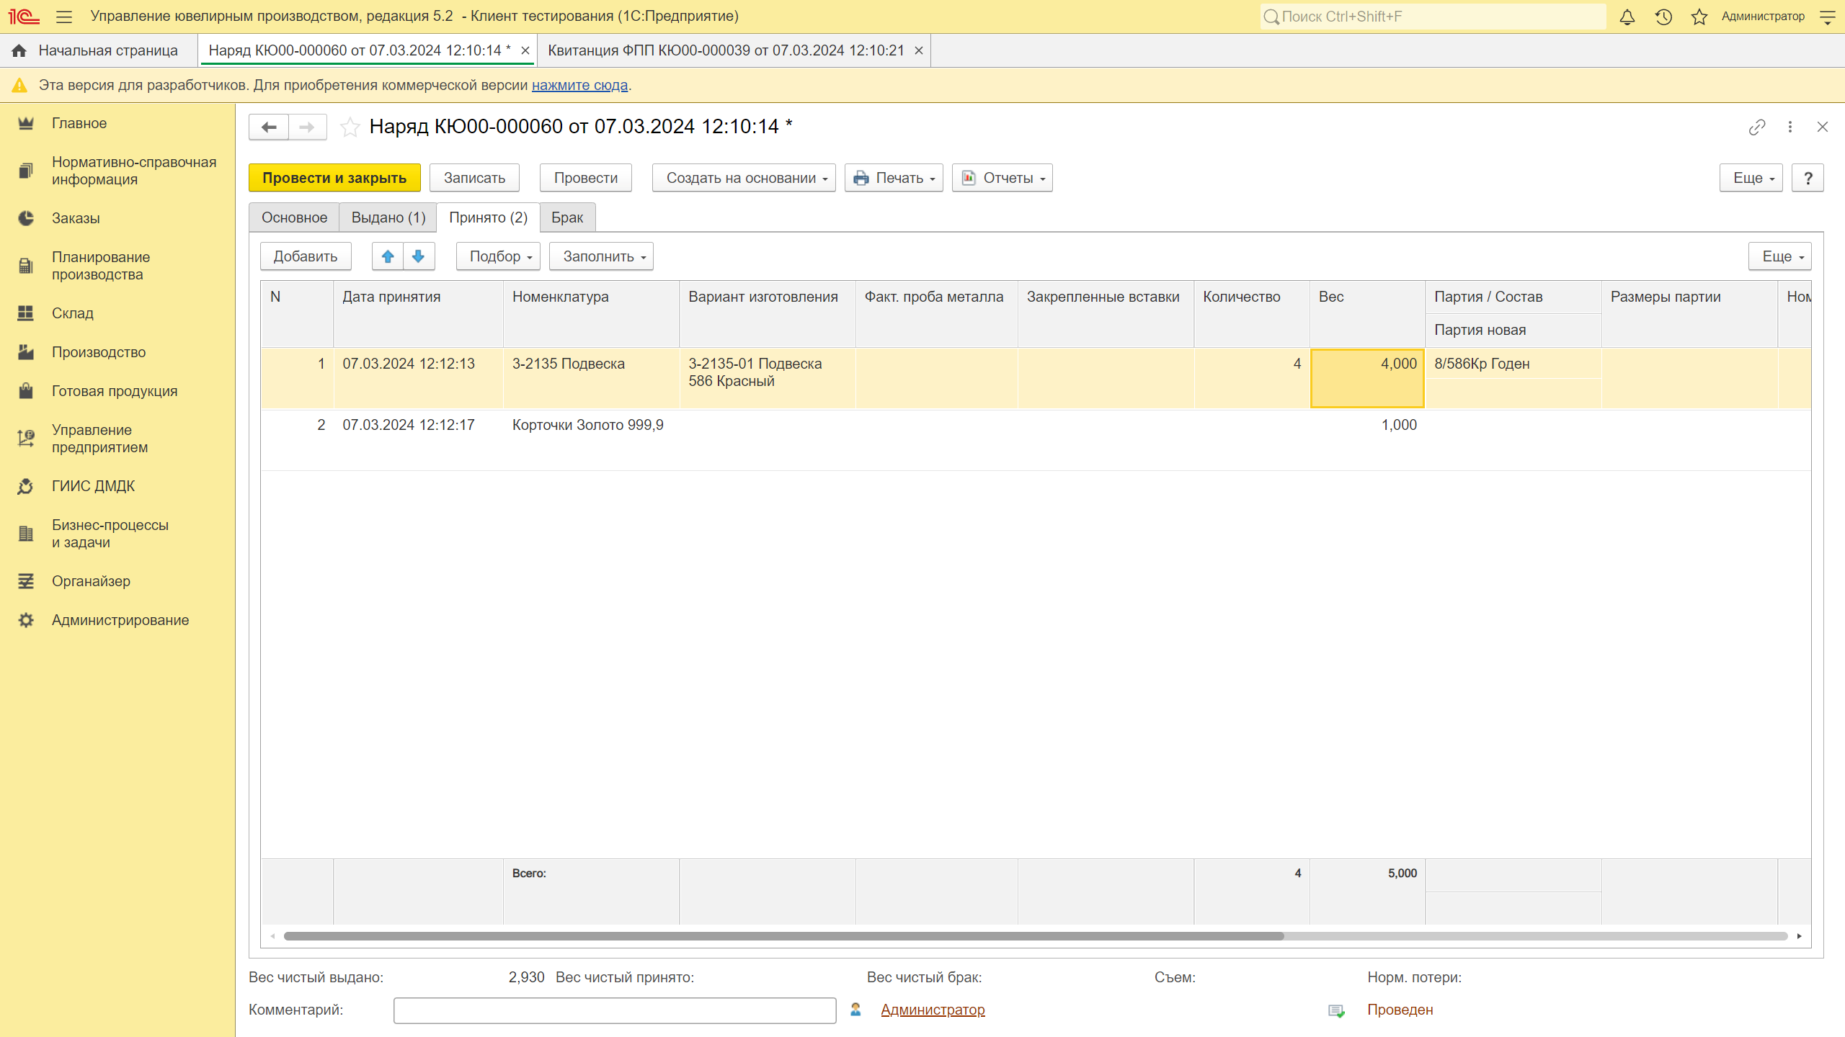Screen dimensions: 1845x1037
Task: Open notifications bell
Action: 1627,17
